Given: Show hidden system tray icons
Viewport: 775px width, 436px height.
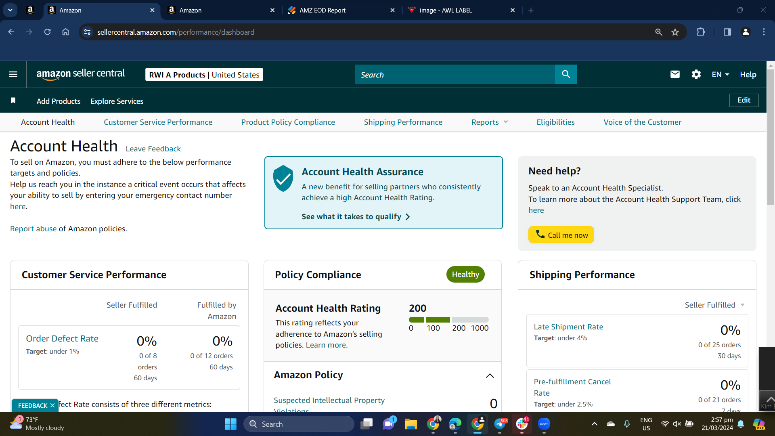Looking at the screenshot, I should 594,424.
